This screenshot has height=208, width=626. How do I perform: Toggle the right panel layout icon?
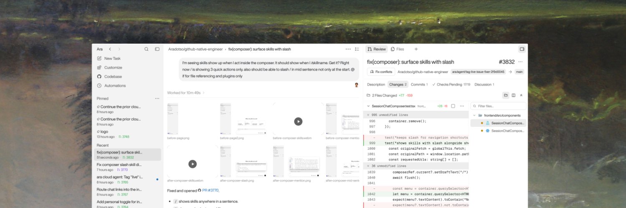(x=522, y=49)
